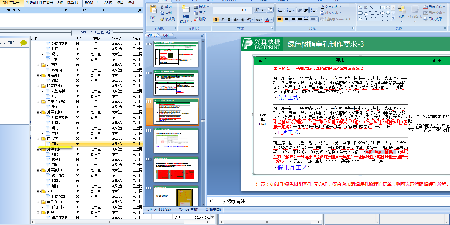
Task: Click the '正片工艺' link on slide
Action: click(287, 132)
